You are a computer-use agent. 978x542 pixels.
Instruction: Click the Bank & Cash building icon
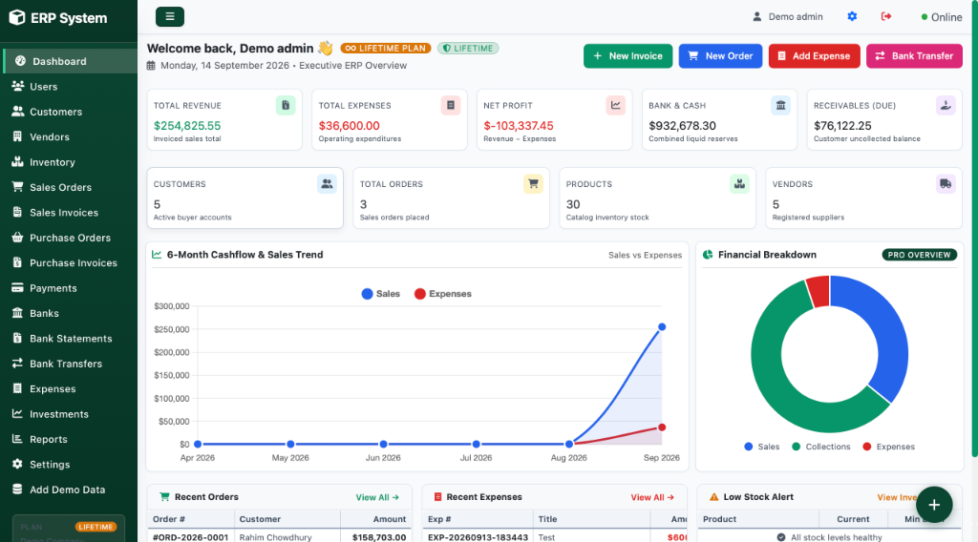(x=780, y=105)
